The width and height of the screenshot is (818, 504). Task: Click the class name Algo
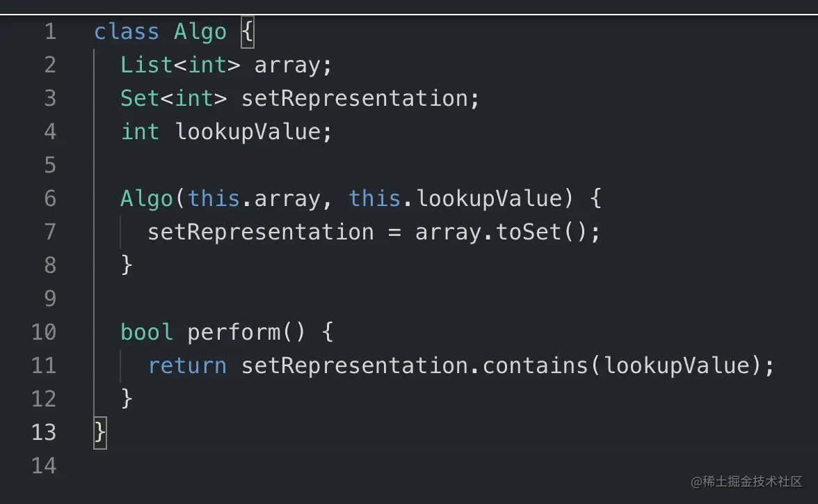(x=200, y=32)
